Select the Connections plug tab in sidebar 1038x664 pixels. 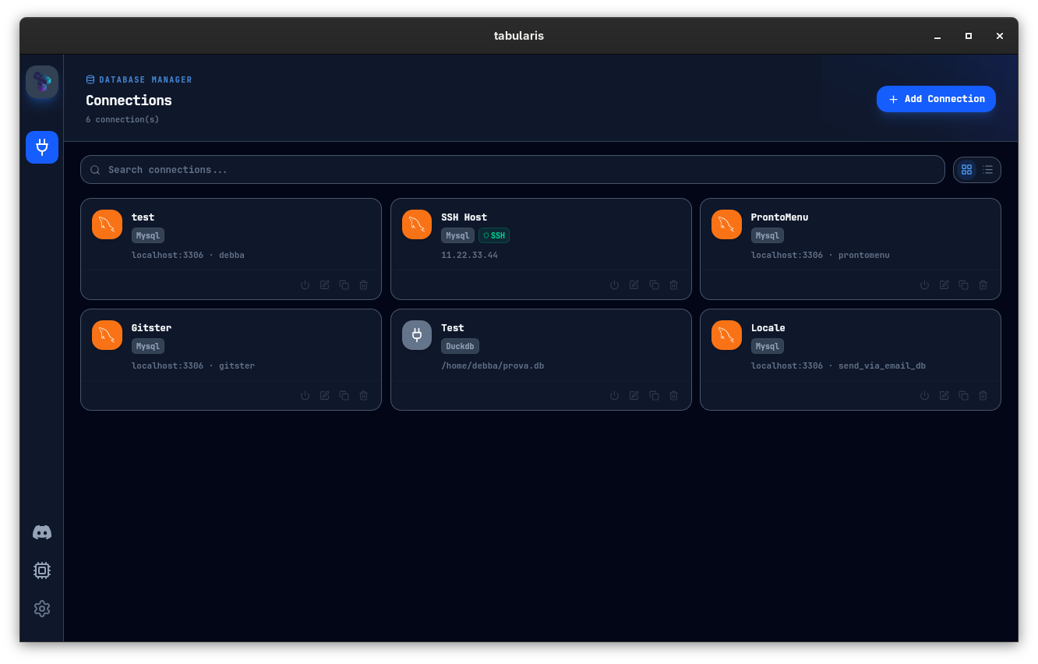point(42,147)
